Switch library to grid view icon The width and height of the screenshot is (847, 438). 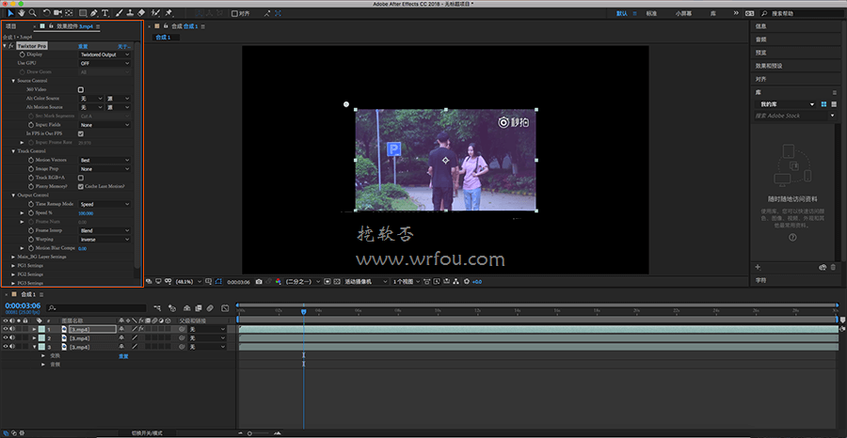click(x=824, y=104)
